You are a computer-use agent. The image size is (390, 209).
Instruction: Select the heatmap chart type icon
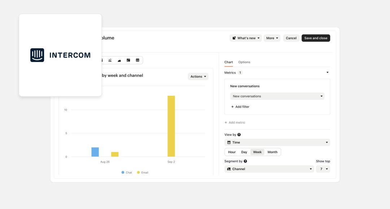(x=128, y=60)
